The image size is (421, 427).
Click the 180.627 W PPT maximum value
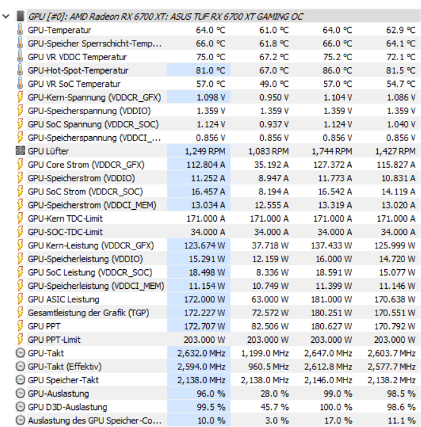332,326
